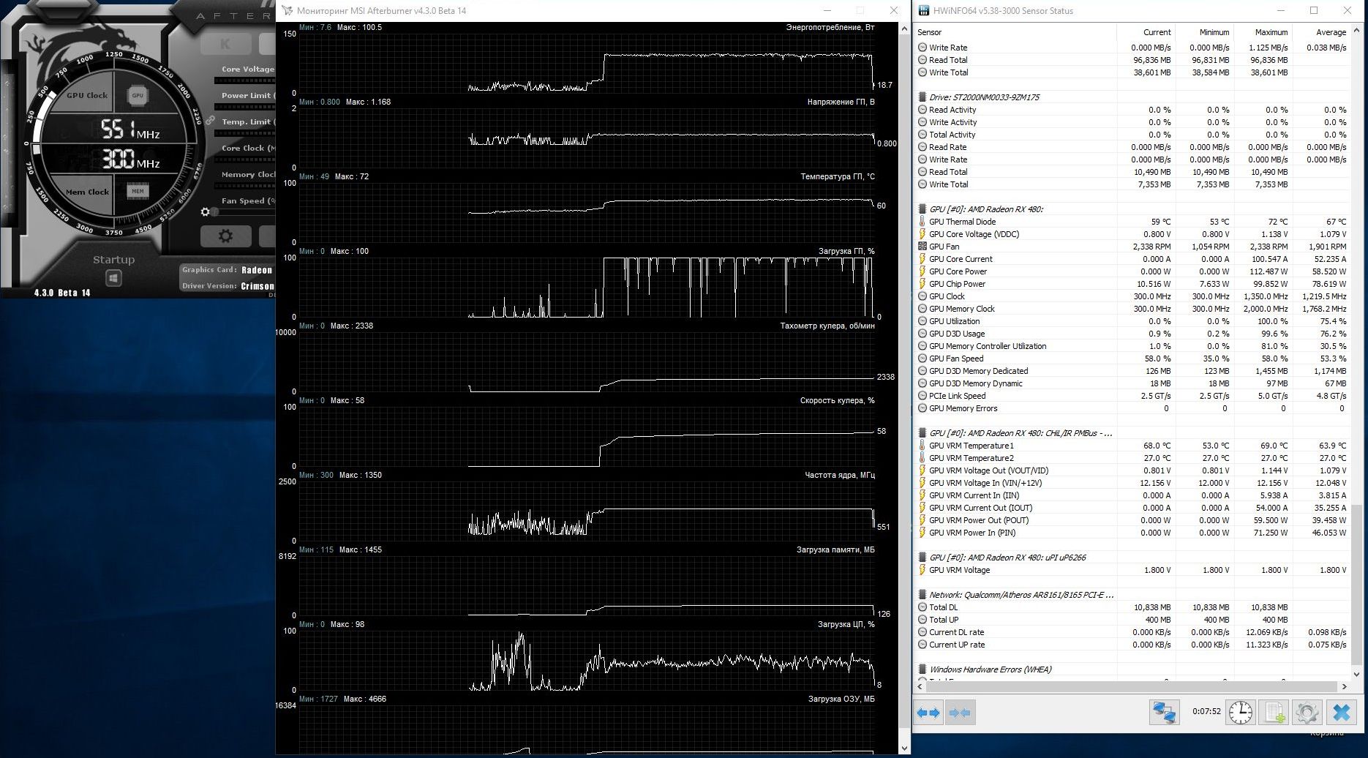Viewport: 1368px width, 758px height.
Task: Select the 'GPU Chip Power' sensor row
Action: click(1131, 284)
